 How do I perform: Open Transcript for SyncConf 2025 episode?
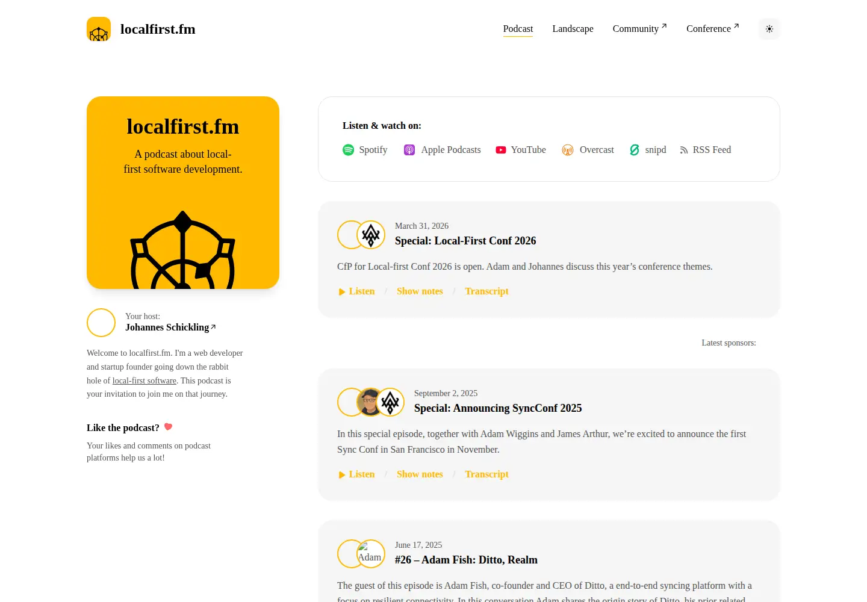pos(486,474)
